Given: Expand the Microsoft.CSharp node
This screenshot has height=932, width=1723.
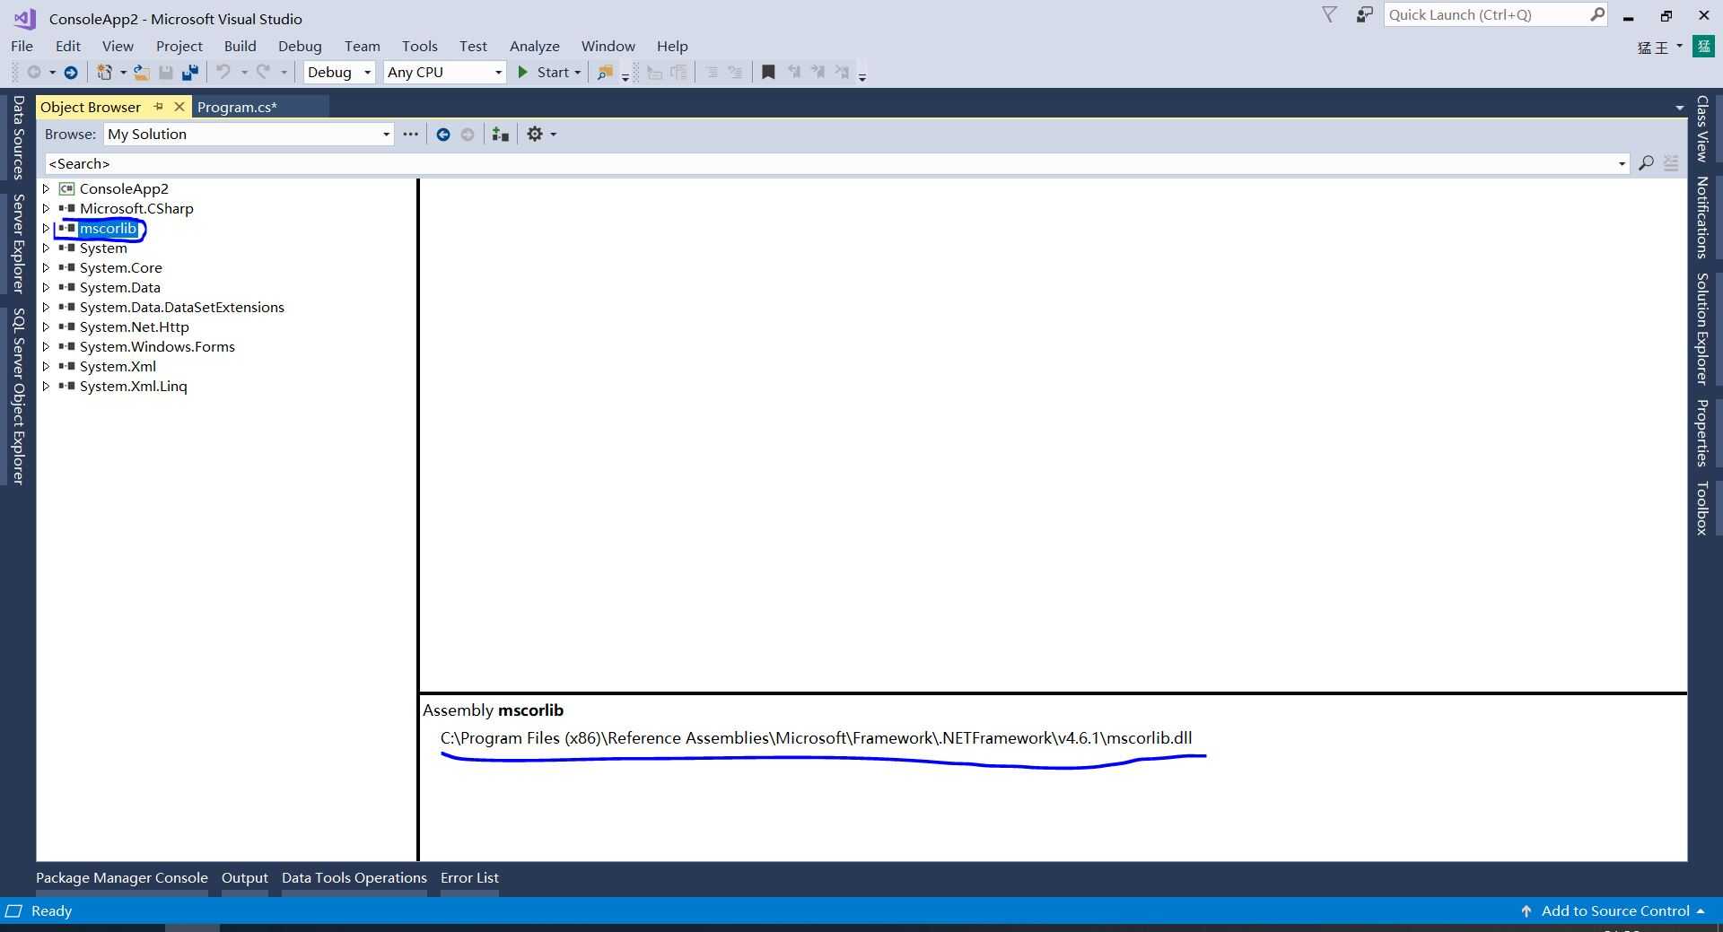Looking at the screenshot, I should [x=46, y=208].
